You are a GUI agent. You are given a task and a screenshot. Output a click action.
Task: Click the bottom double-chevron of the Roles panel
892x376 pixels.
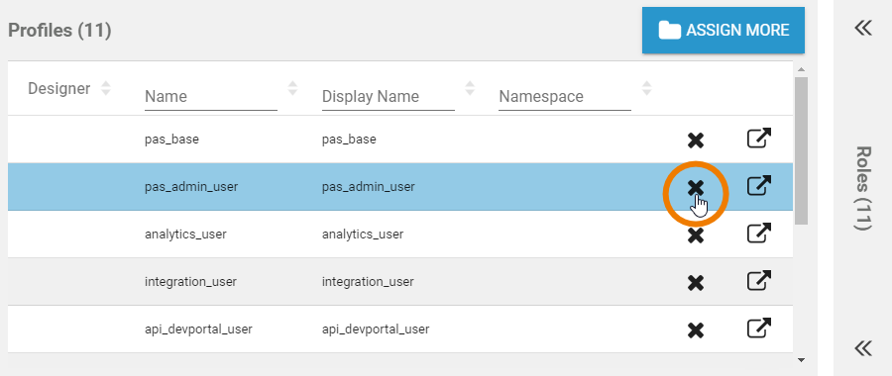pos(863,347)
